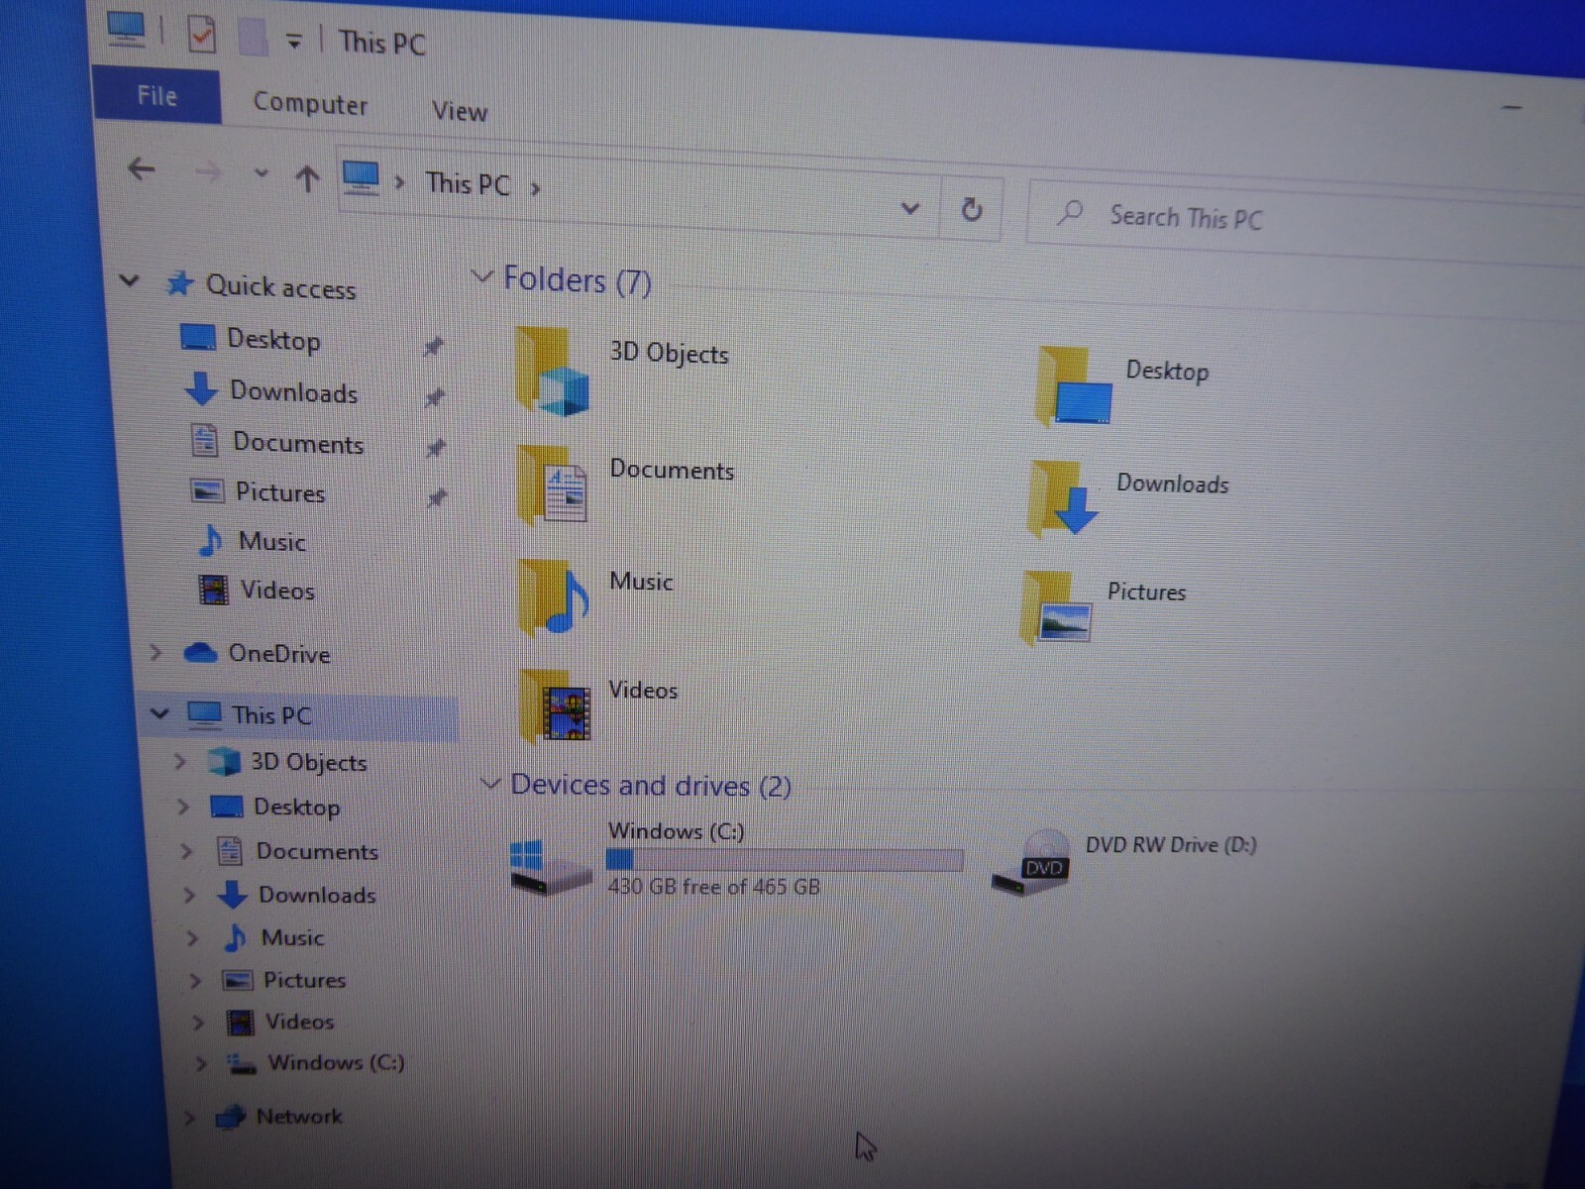Screen dimensions: 1585x1189
Task: Click the forward navigation arrow
Action: (207, 173)
